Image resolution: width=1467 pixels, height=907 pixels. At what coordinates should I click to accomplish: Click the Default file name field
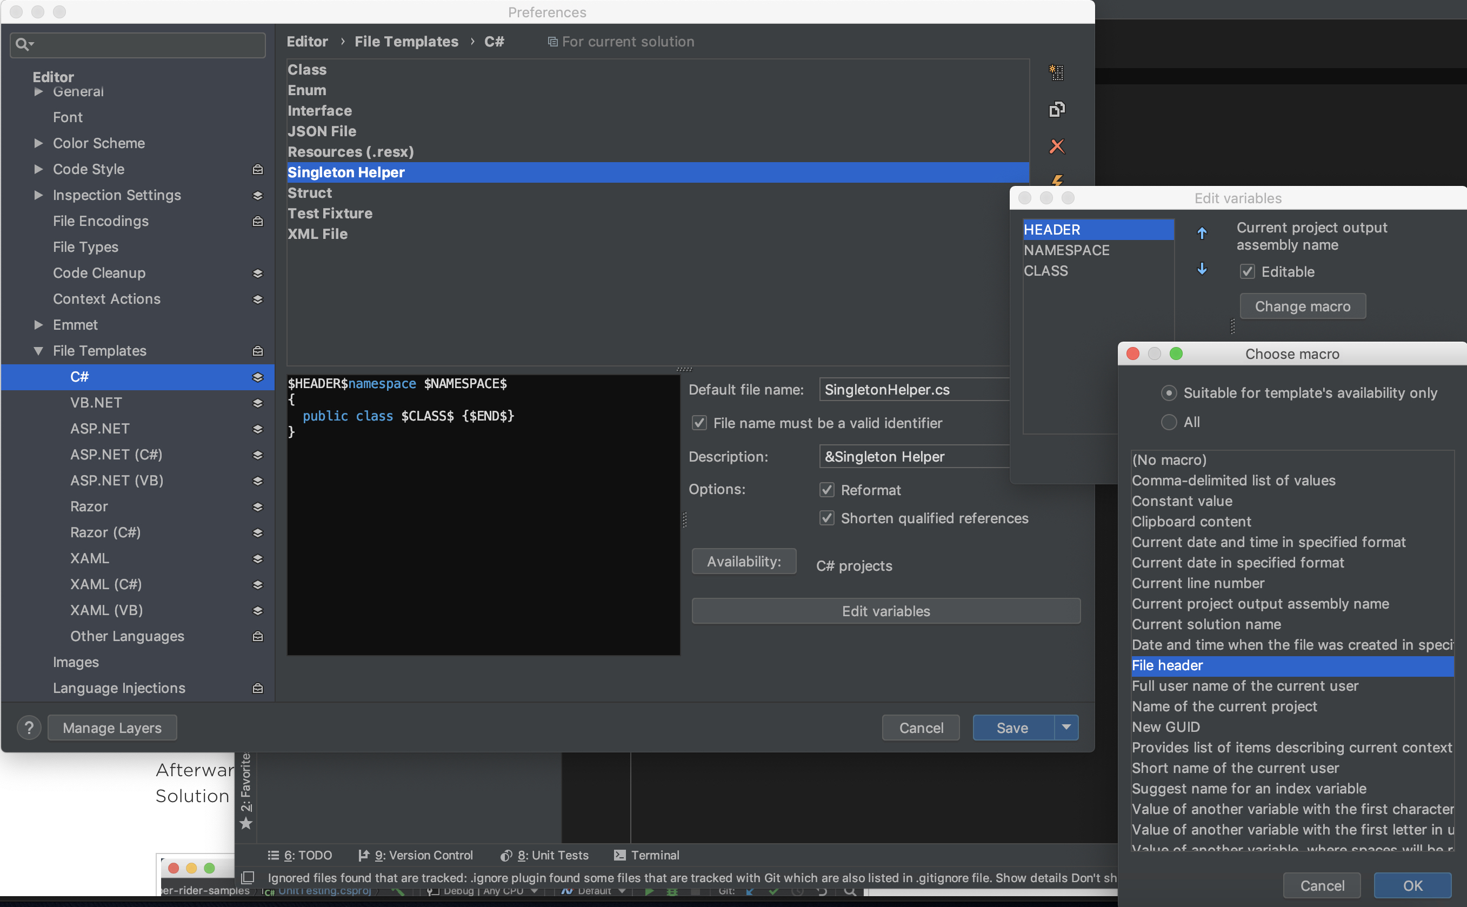(x=912, y=390)
